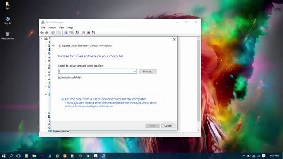This screenshot has height=159, width=283.
Task: Open Google Chrome from the taskbar
Action: [x=88, y=156]
